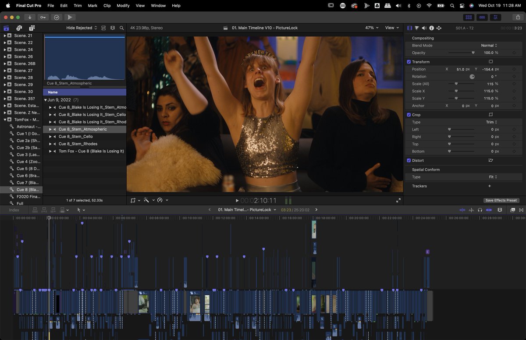Disable the Transform checkbox
Screen dimensions: 526x340
[x=409, y=62]
